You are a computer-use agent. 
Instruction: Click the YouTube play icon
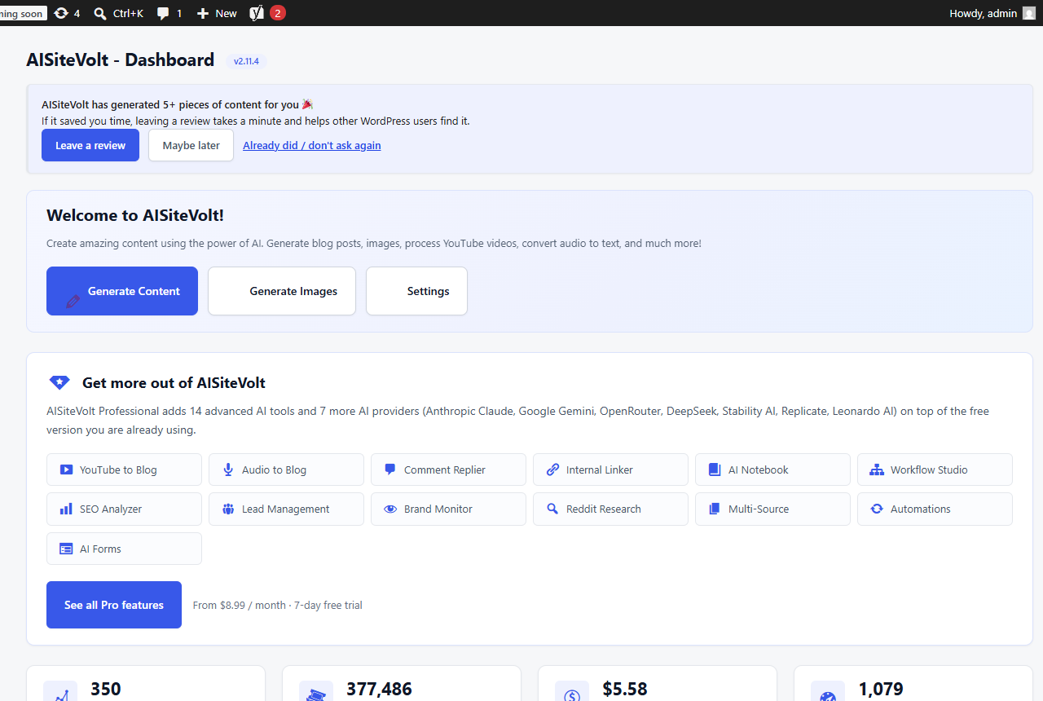66,470
